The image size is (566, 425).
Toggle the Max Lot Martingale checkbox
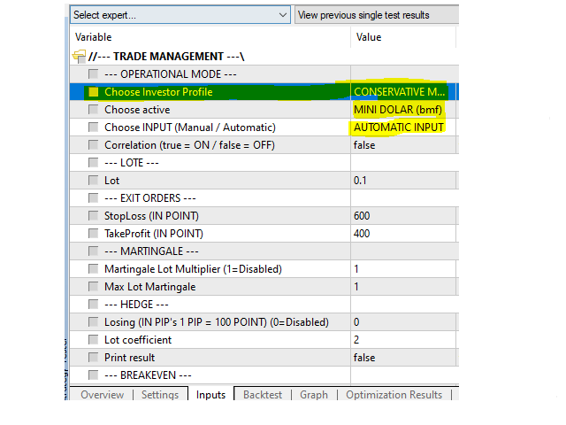[x=94, y=287]
